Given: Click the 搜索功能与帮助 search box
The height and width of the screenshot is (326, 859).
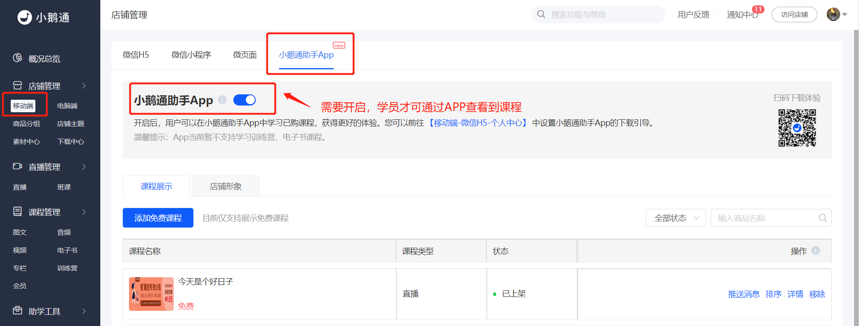Looking at the screenshot, I should (x=598, y=14).
